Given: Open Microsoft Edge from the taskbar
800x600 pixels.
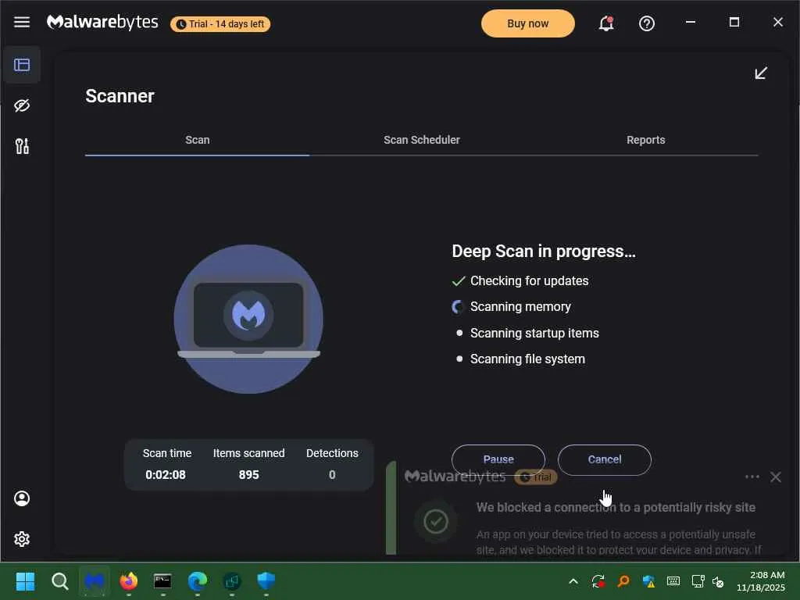Looking at the screenshot, I should (198, 581).
